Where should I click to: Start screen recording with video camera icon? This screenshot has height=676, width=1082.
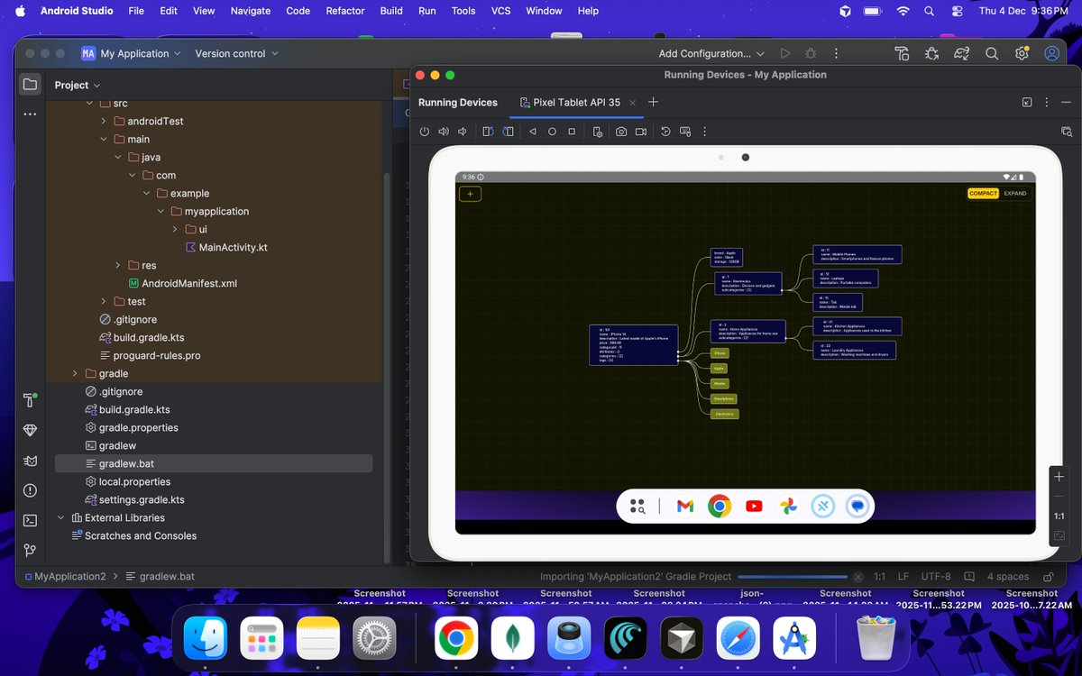[x=641, y=132]
